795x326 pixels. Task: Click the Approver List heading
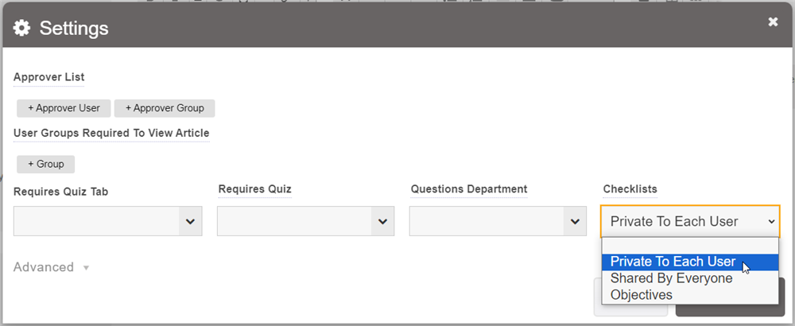click(x=49, y=77)
